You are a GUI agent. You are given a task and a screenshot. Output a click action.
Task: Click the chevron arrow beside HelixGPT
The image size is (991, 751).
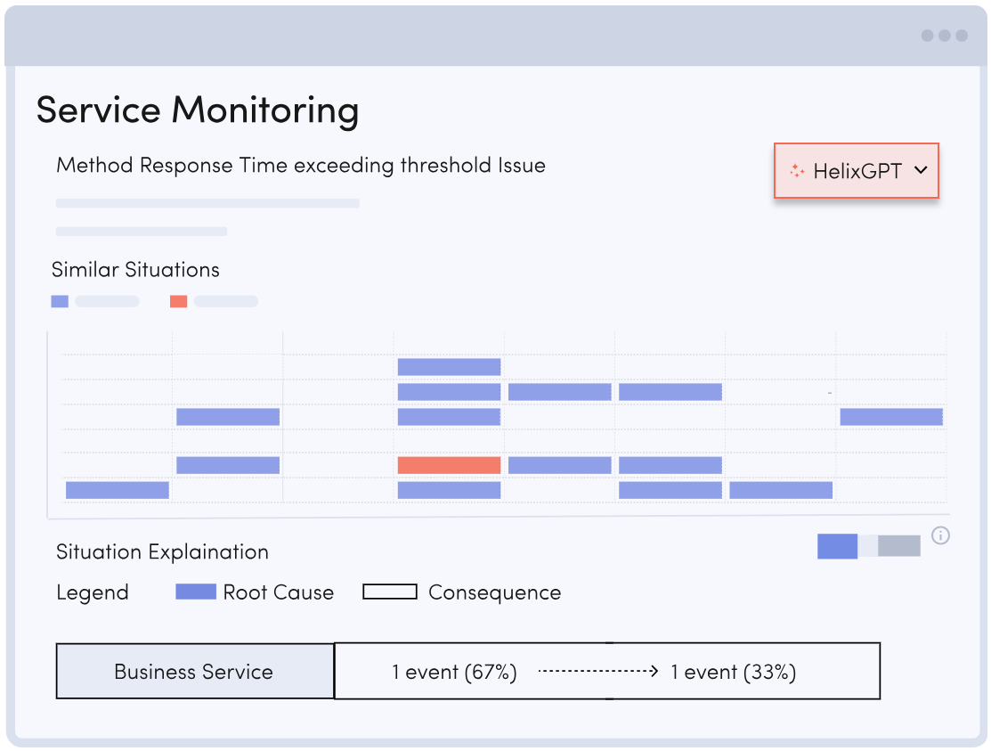(921, 171)
